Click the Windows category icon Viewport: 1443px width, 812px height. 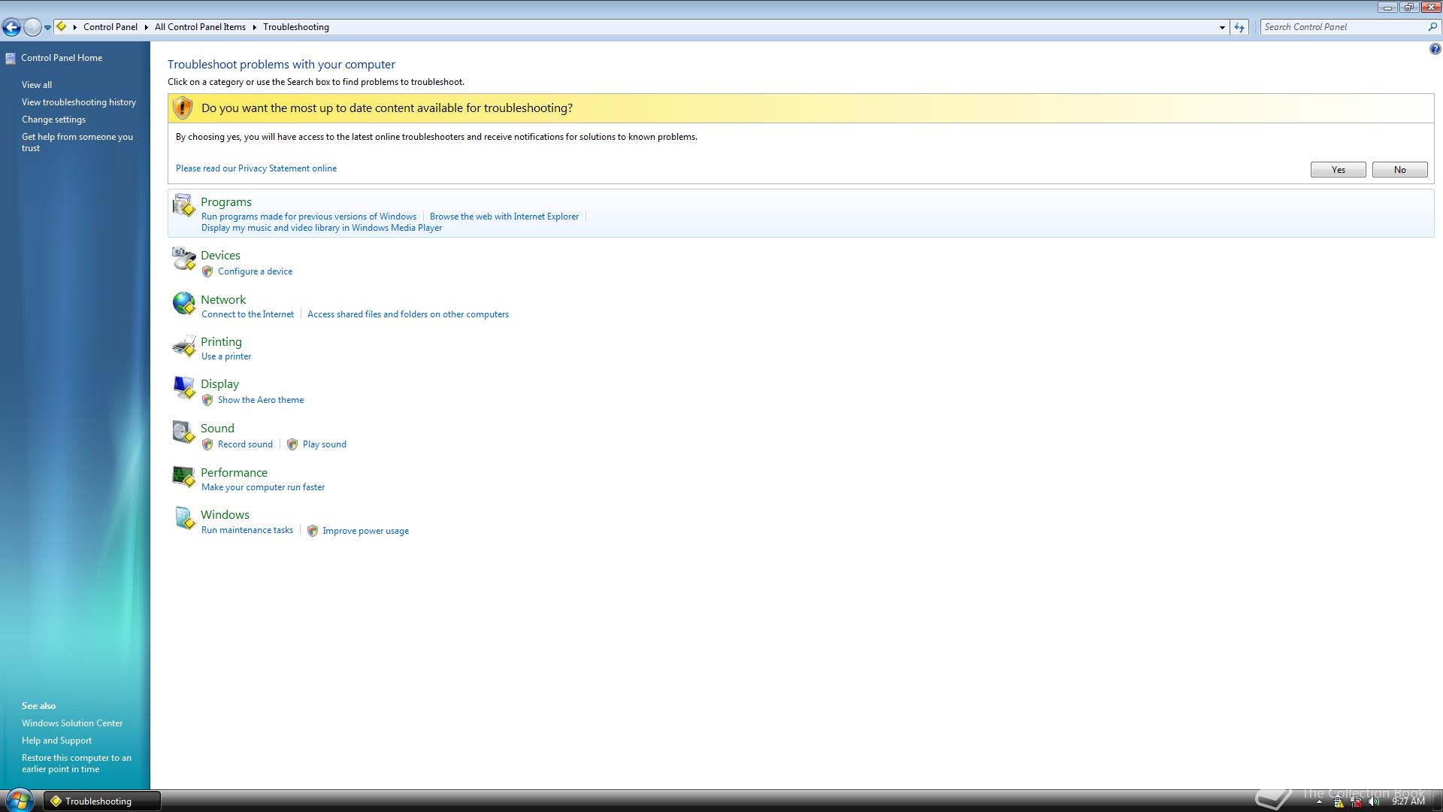tap(183, 518)
